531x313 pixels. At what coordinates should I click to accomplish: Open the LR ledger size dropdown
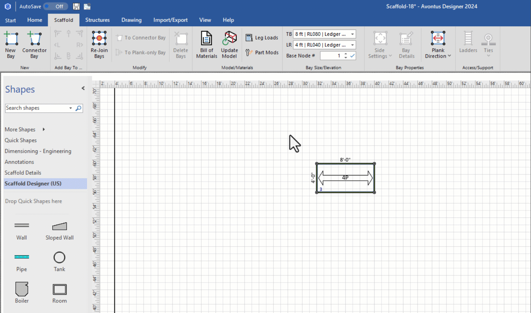pyautogui.click(x=352, y=45)
